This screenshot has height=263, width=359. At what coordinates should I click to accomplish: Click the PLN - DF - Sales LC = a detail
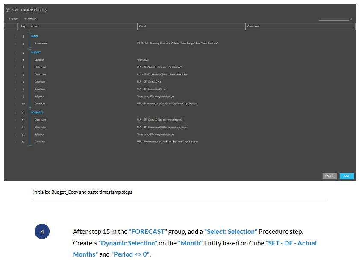point(149,82)
